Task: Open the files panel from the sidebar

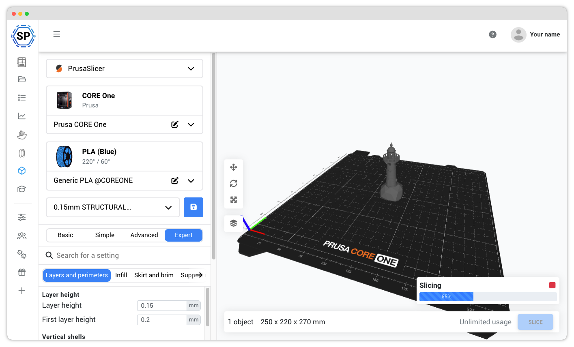Action: (x=22, y=79)
